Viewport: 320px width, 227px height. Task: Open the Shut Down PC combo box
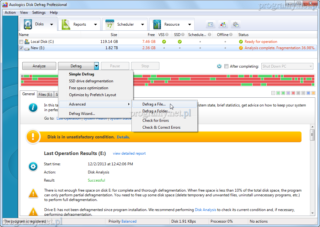(x=287, y=66)
